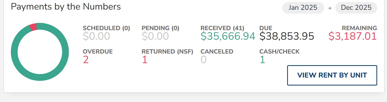
Task: Click the center of the donut chart
Action: tap(40, 52)
